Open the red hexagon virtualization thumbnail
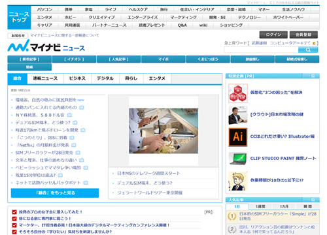The height and width of the screenshot is (235, 327). point(238,93)
